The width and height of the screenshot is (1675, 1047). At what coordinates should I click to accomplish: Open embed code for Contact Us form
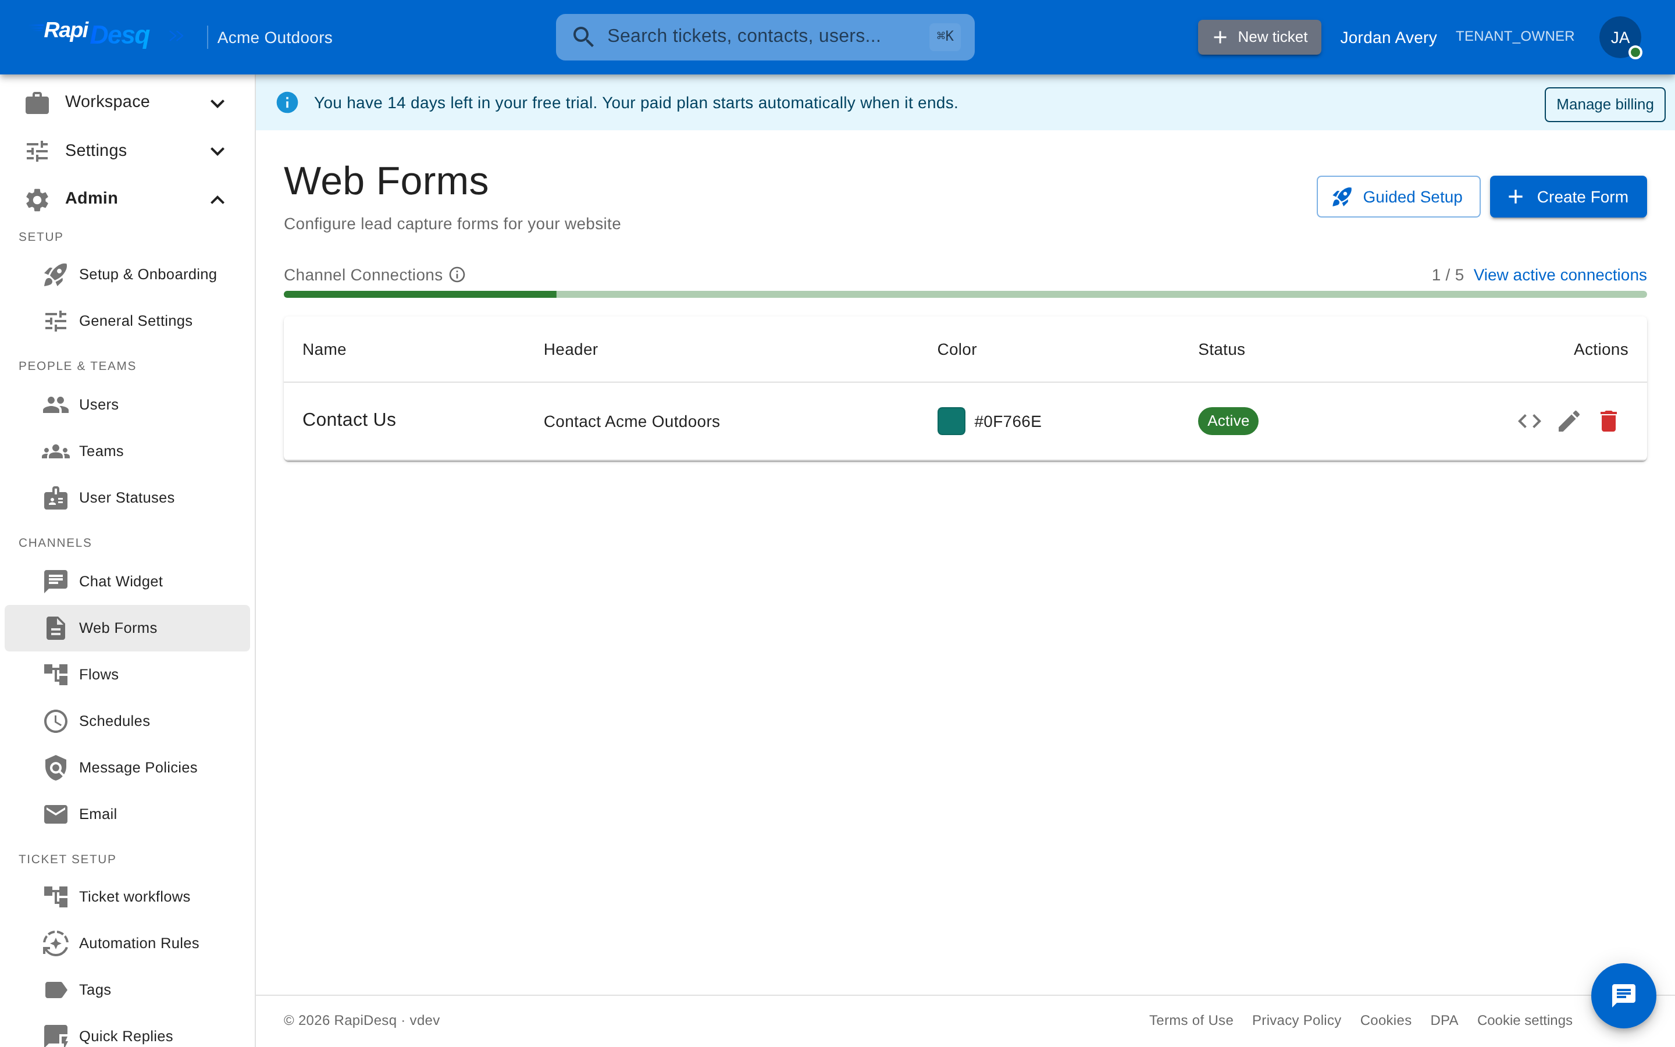coord(1529,421)
